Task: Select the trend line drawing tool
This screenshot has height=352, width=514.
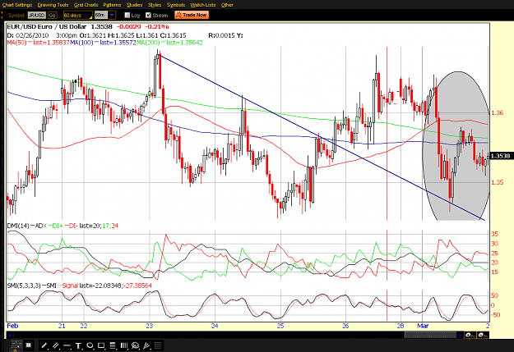Action: click(x=44, y=345)
